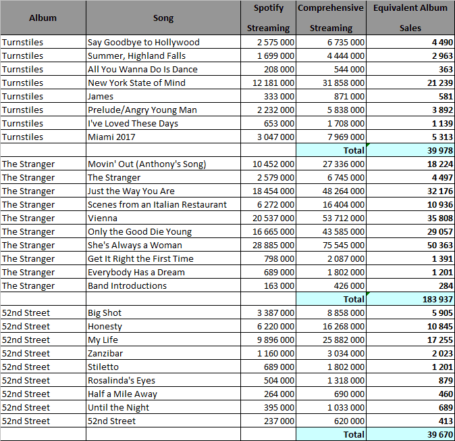Click Equivalent Album Sales value 35 808
455x441 pixels.
click(x=410, y=218)
